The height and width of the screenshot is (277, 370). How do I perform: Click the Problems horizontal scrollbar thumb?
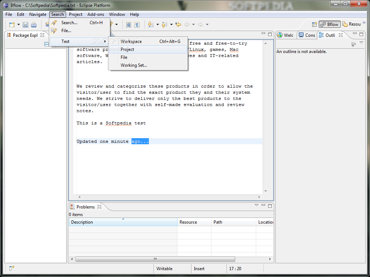pos(155,259)
